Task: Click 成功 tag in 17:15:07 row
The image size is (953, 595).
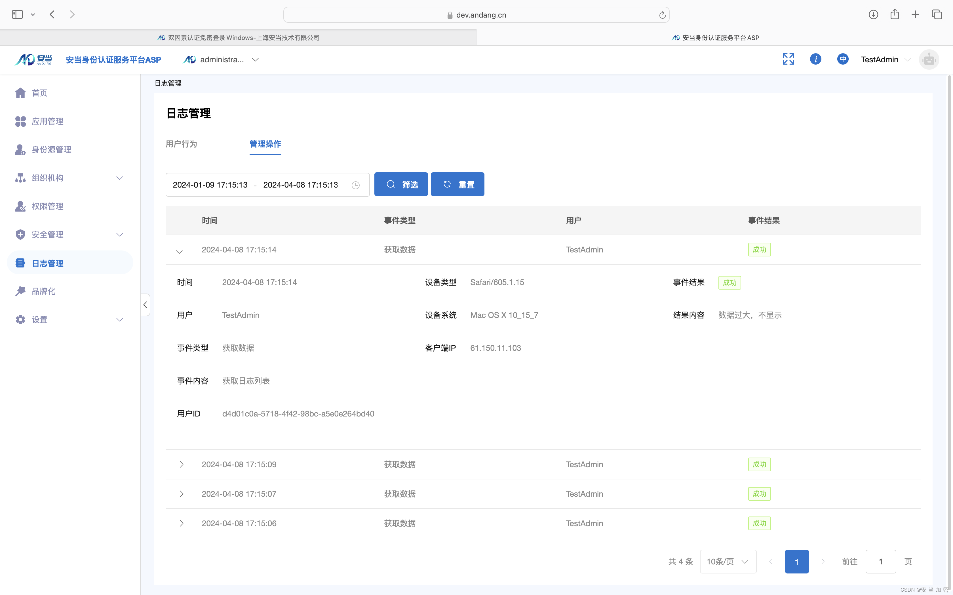Action: (x=759, y=494)
